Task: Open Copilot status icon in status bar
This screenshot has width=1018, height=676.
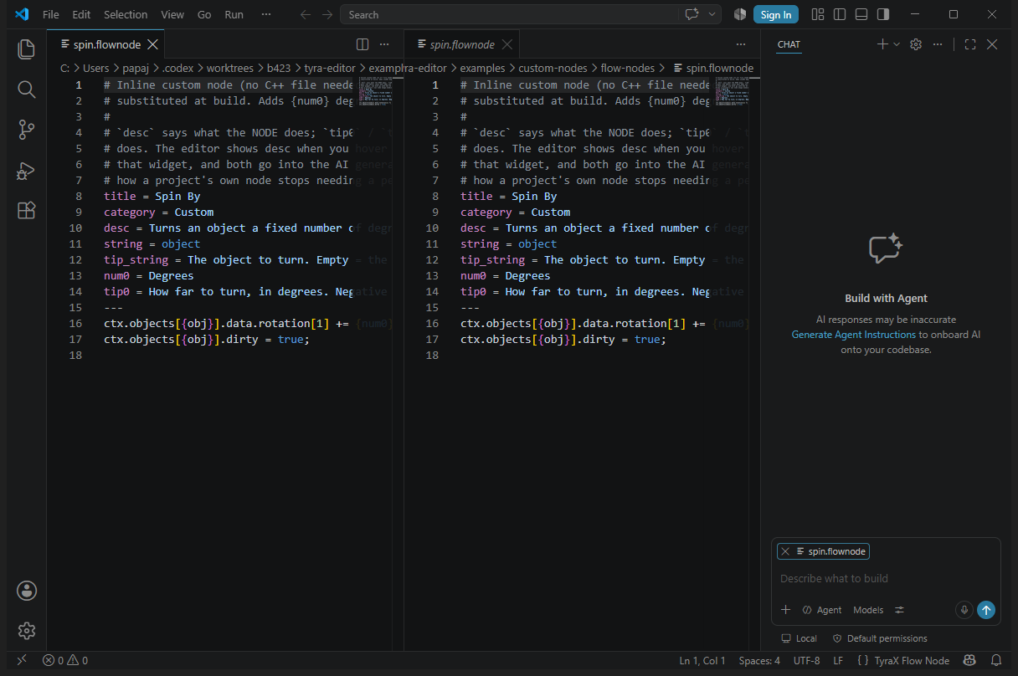Action: click(969, 660)
